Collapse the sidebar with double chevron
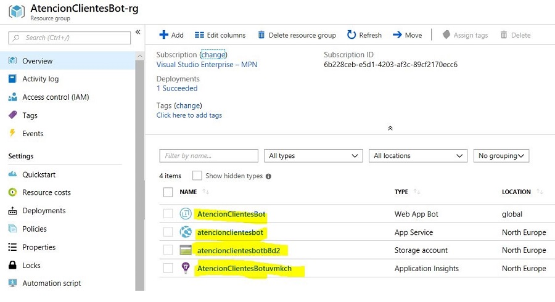Viewport: 555px width, 302px height. [138, 32]
